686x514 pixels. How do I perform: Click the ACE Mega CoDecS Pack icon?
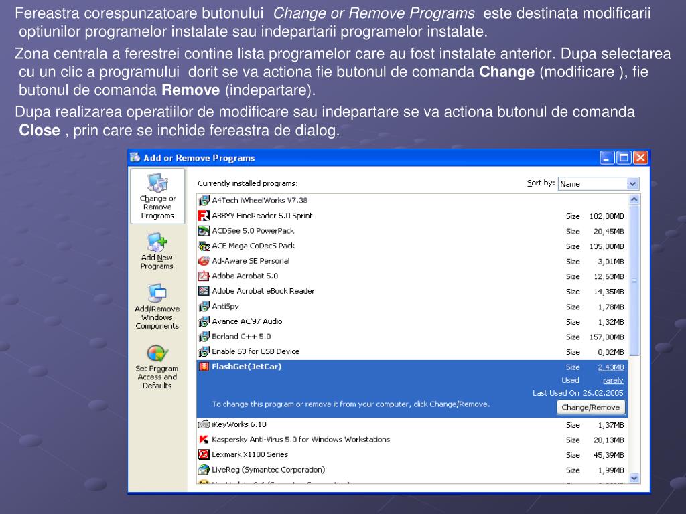204,246
